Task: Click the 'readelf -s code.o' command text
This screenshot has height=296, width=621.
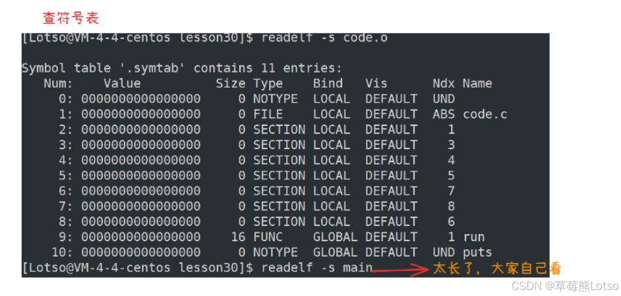Action: (324, 38)
